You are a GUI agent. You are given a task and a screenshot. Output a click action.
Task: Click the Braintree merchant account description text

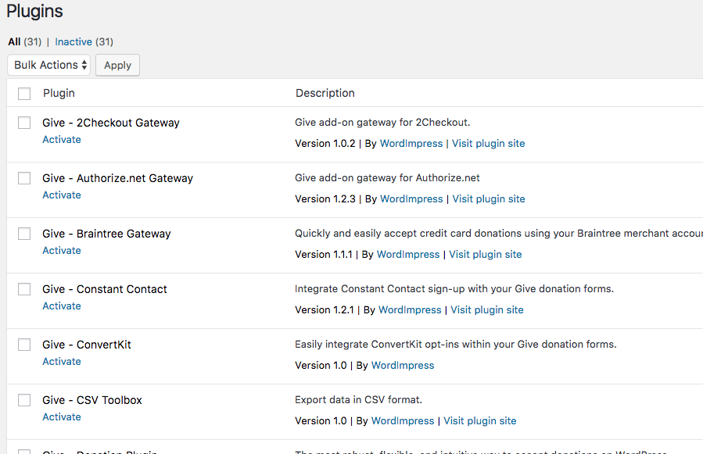pos(499,234)
